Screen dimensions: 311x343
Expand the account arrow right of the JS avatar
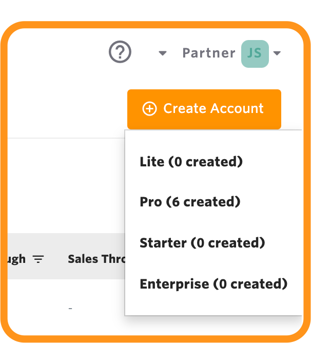point(277,53)
